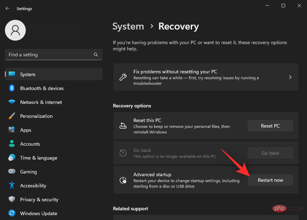The height and width of the screenshot is (220, 307).
Task: Select System in the left sidebar
Action: click(x=28, y=74)
